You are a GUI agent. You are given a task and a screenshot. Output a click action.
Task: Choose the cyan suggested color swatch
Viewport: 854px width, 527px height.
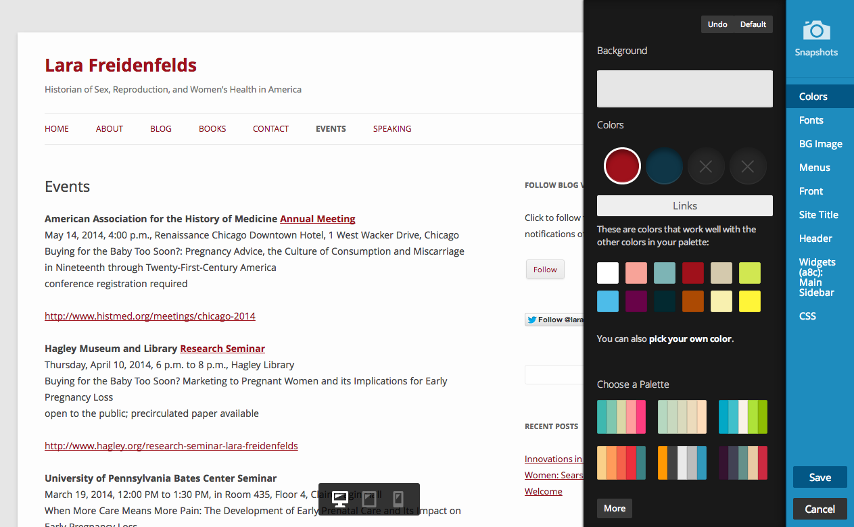pyautogui.click(x=608, y=301)
